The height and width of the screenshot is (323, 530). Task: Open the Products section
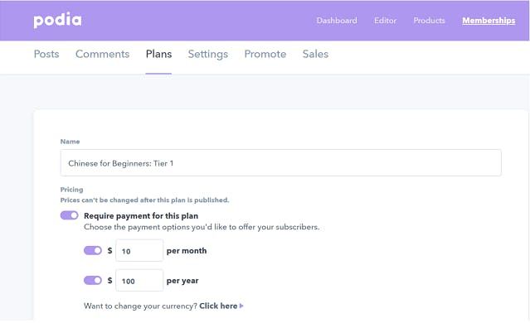[430, 20]
